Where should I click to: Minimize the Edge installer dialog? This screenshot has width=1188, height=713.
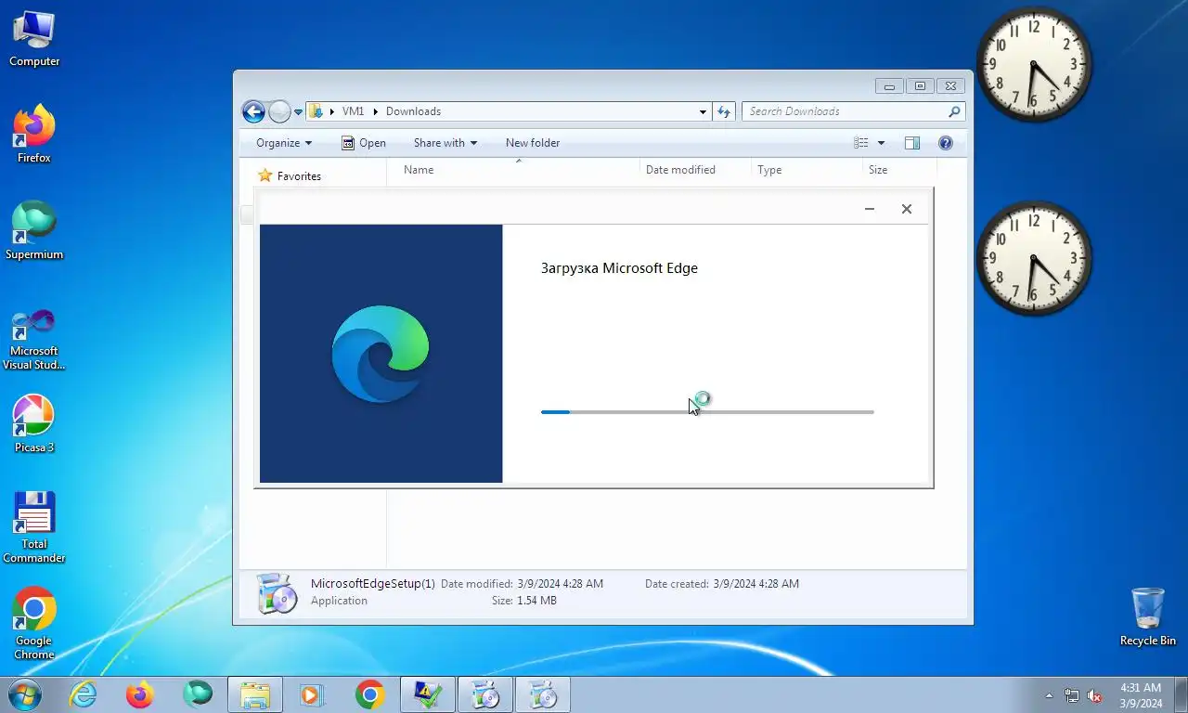[x=870, y=209]
